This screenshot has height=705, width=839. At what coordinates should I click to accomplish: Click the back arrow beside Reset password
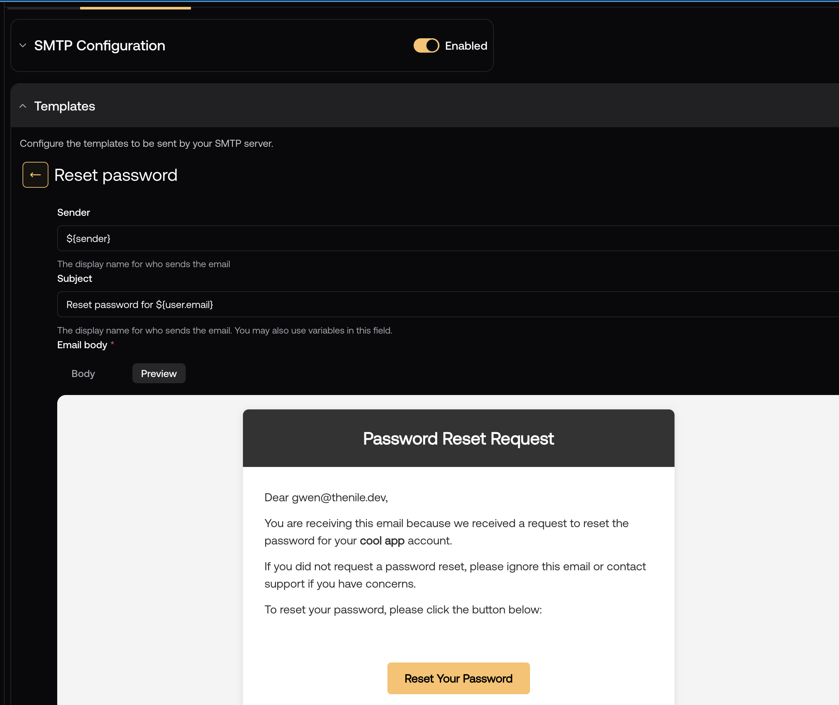(35, 175)
